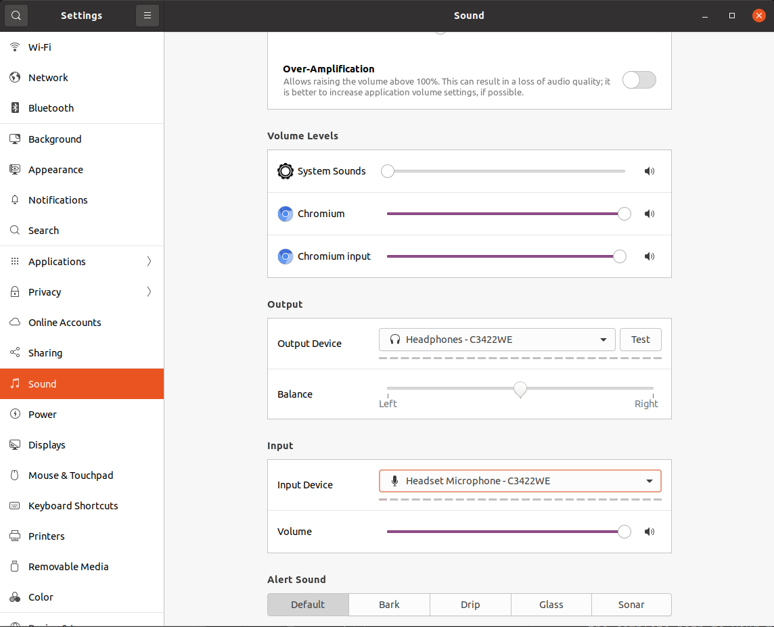
Task: Click the Online Accounts cloud icon
Action: coord(15,322)
